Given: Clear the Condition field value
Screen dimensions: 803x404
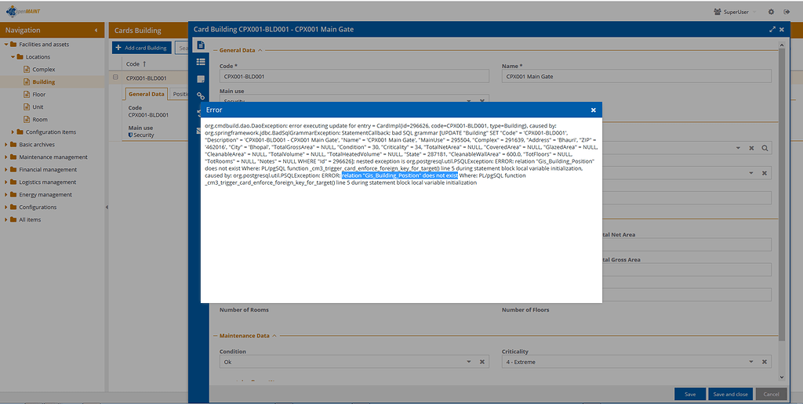Looking at the screenshot, I should tap(482, 362).
